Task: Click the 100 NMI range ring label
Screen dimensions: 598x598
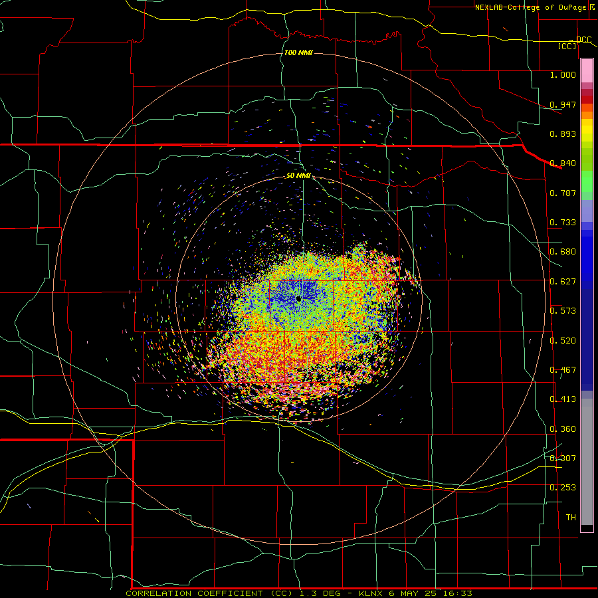Action: pyautogui.click(x=298, y=52)
